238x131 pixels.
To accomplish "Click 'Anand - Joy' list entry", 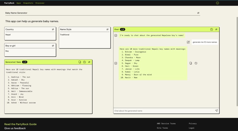I will [x=17, y=94].
